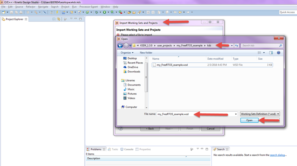Click the green Run play icon

pyautogui.click(x=104, y=12)
